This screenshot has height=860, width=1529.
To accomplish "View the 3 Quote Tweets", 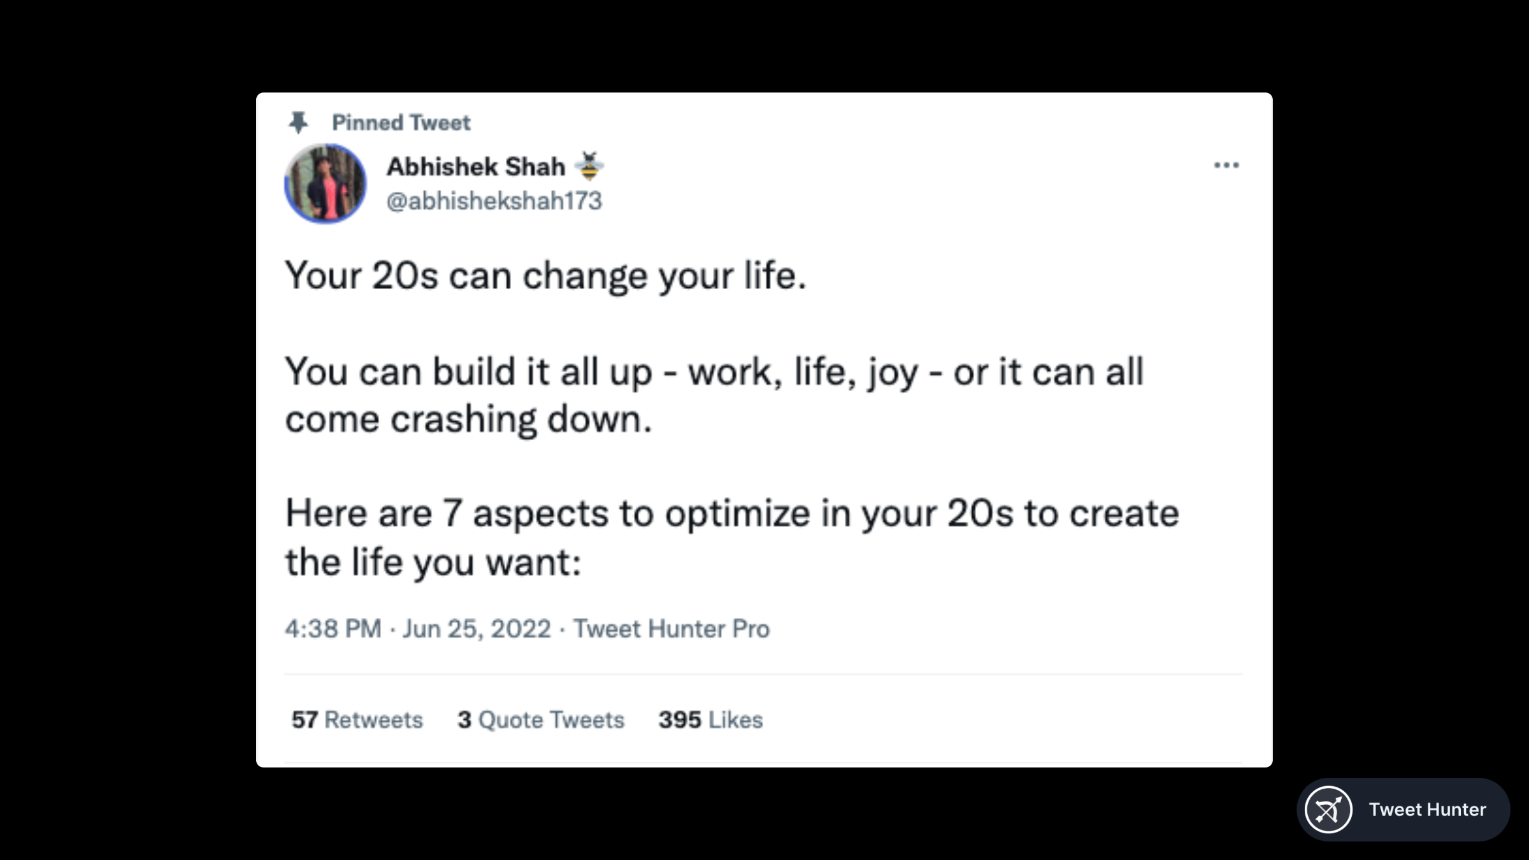I will pos(541,720).
